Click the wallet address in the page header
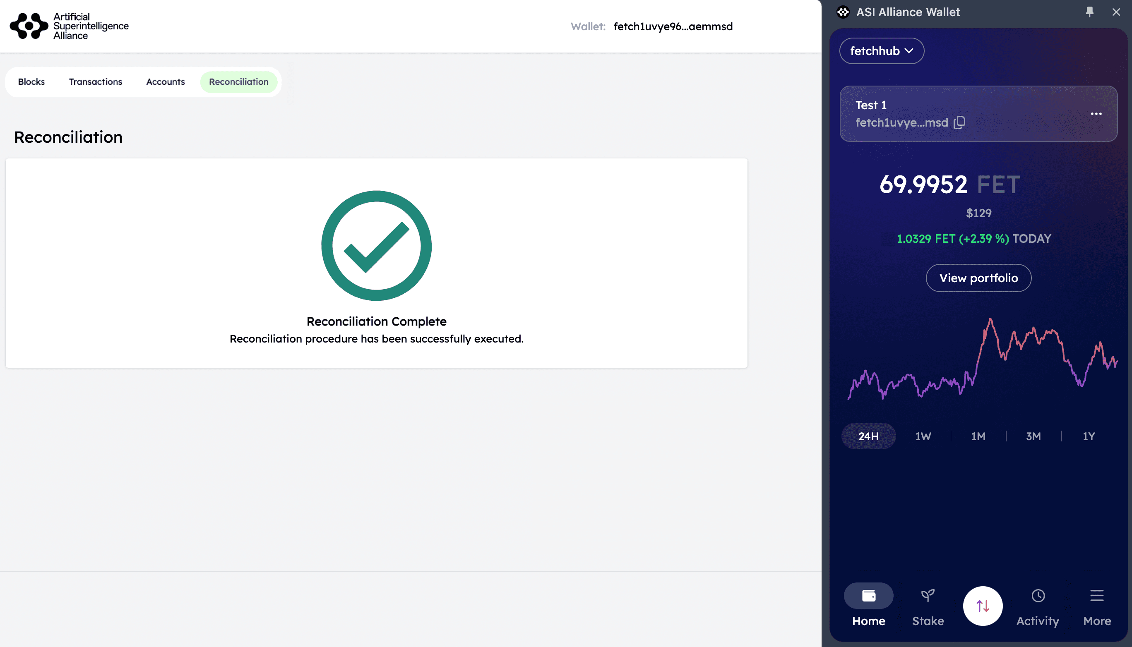This screenshot has width=1132, height=647. [673, 26]
